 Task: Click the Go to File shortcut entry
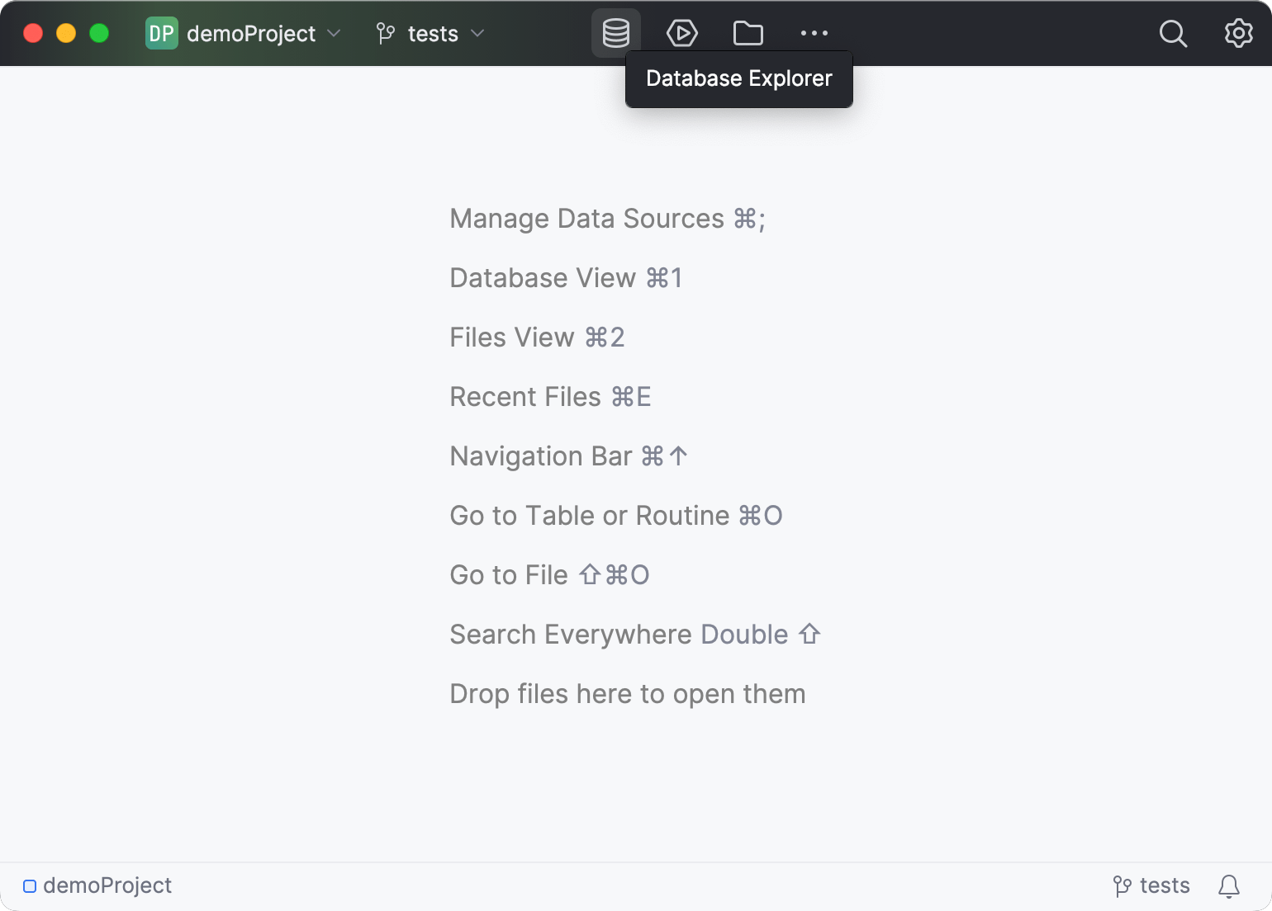click(x=548, y=575)
